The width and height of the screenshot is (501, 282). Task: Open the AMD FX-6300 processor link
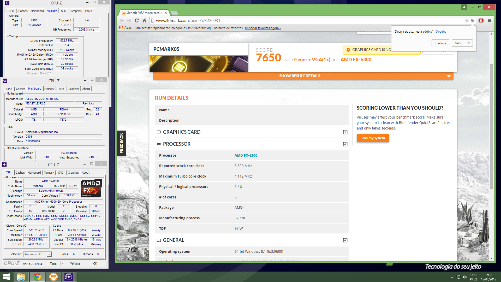point(246,155)
